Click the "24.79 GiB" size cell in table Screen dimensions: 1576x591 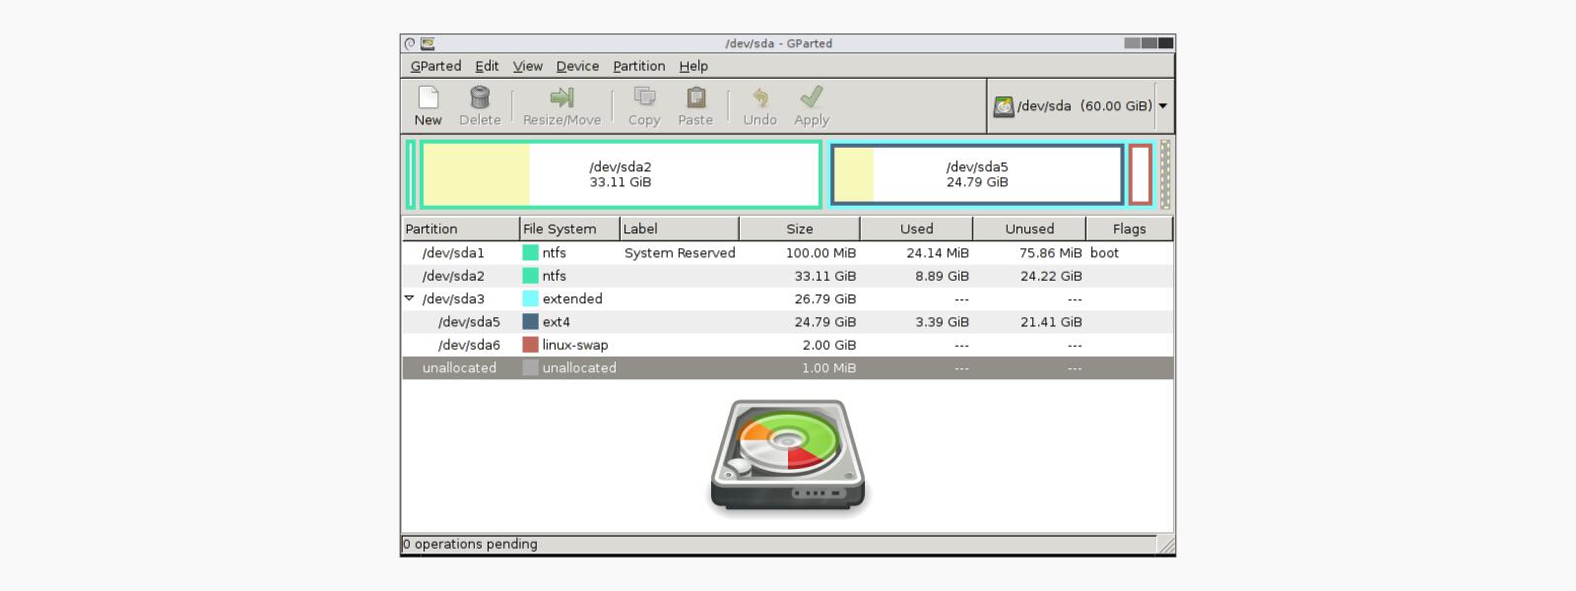[824, 322]
